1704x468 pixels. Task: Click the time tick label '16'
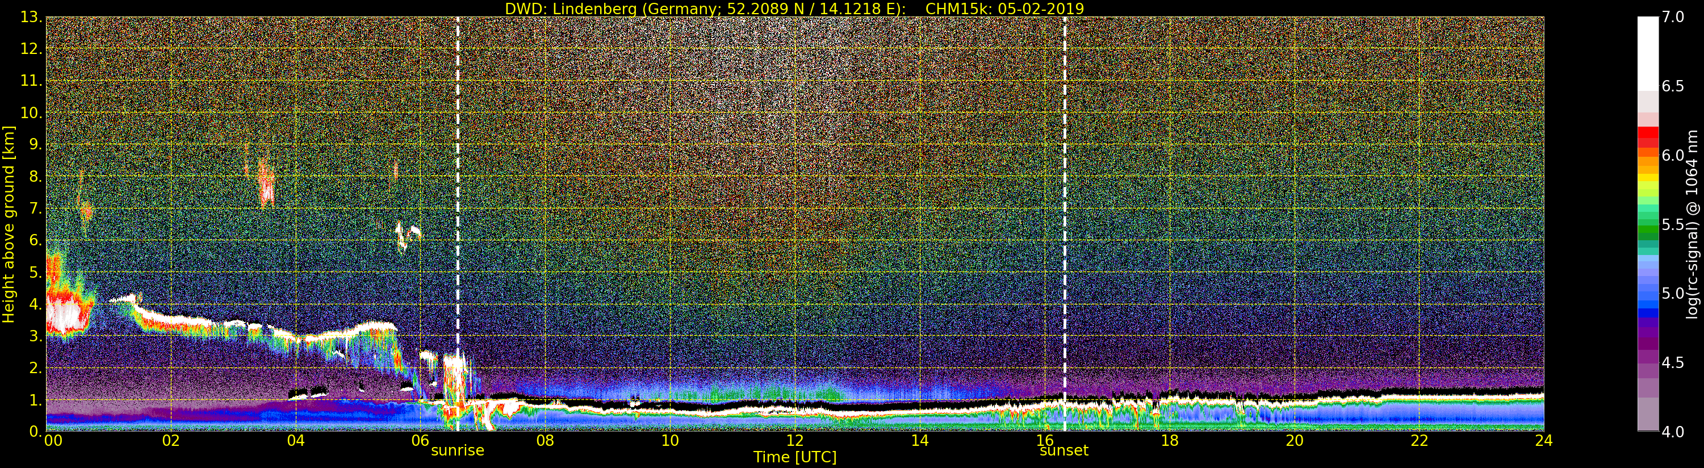point(1045,441)
